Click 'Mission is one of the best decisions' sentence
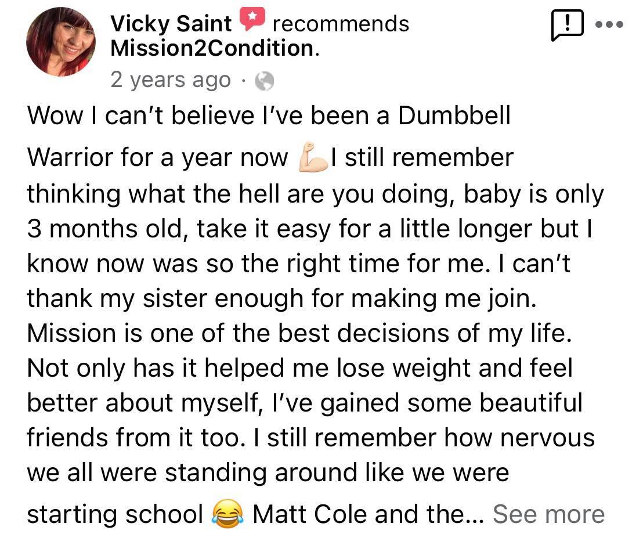Viewport: 643px width, 552px height. [299, 333]
